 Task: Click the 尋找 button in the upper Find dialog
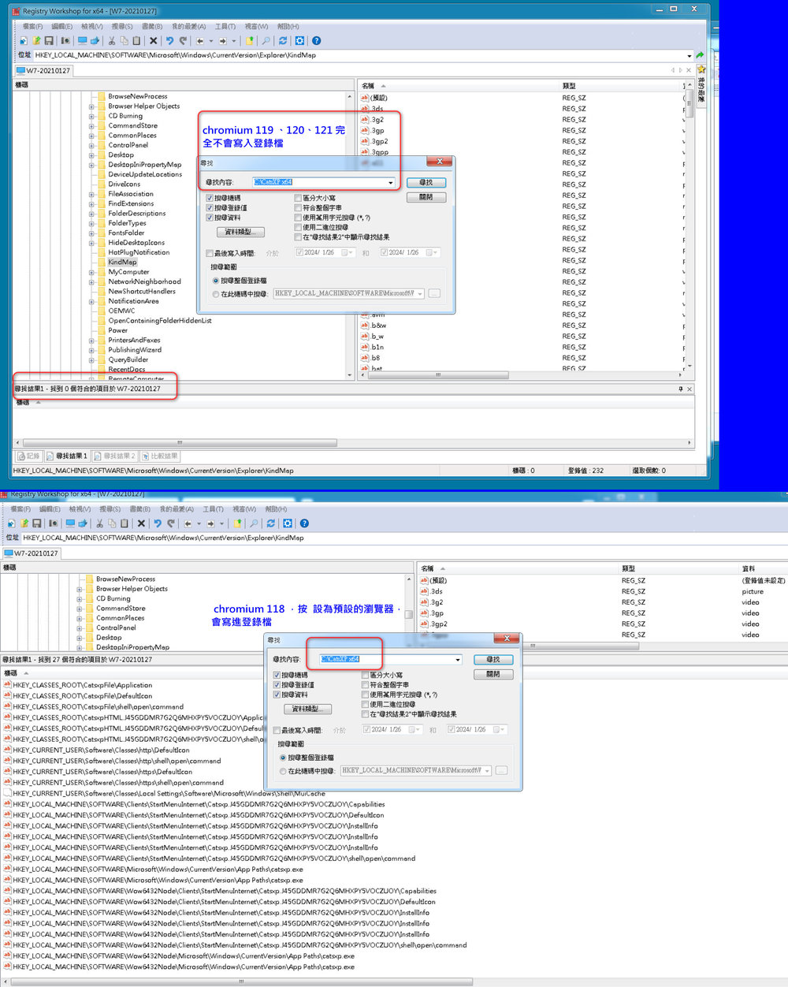(426, 182)
